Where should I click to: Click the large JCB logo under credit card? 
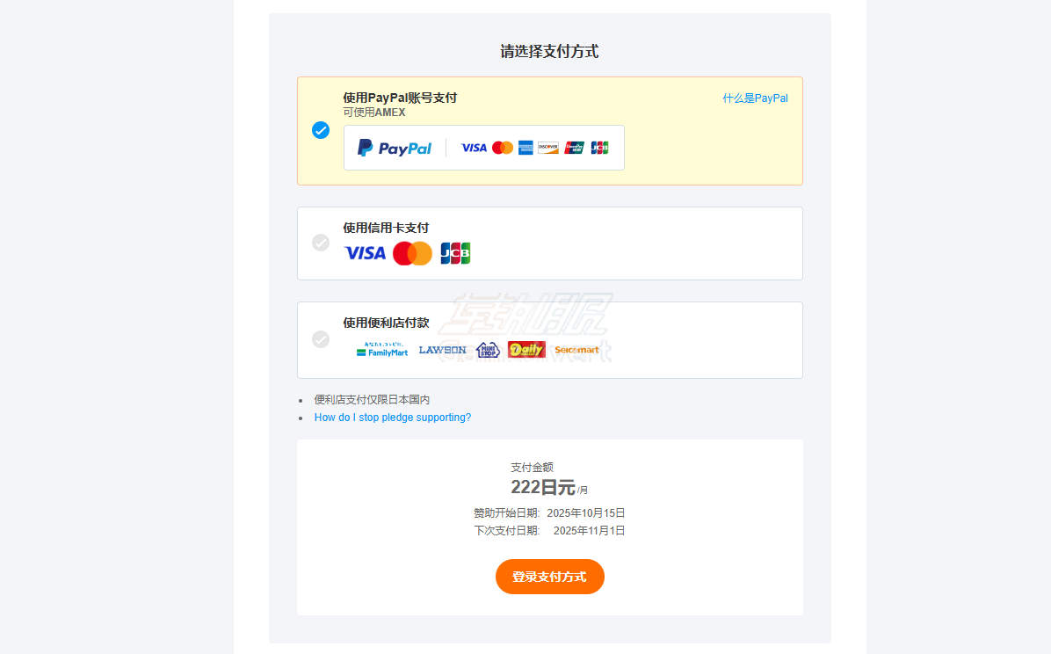[455, 253]
